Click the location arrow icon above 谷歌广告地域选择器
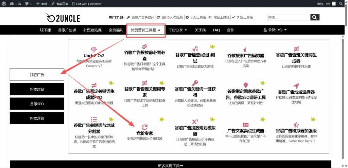This screenshot has width=348, height=168. (x=296, y=86)
